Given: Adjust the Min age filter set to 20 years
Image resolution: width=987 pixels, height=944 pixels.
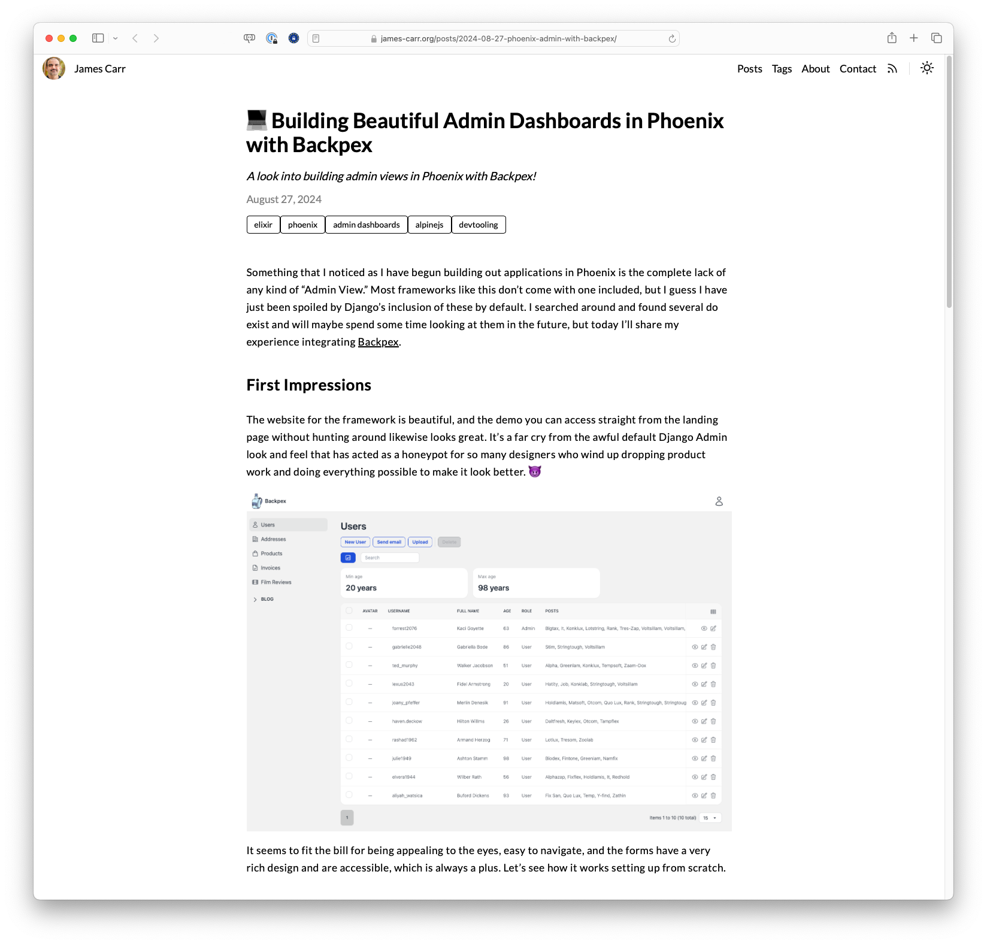Looking at the screenshot, I should pyautogui.click(x=404, y=584).
